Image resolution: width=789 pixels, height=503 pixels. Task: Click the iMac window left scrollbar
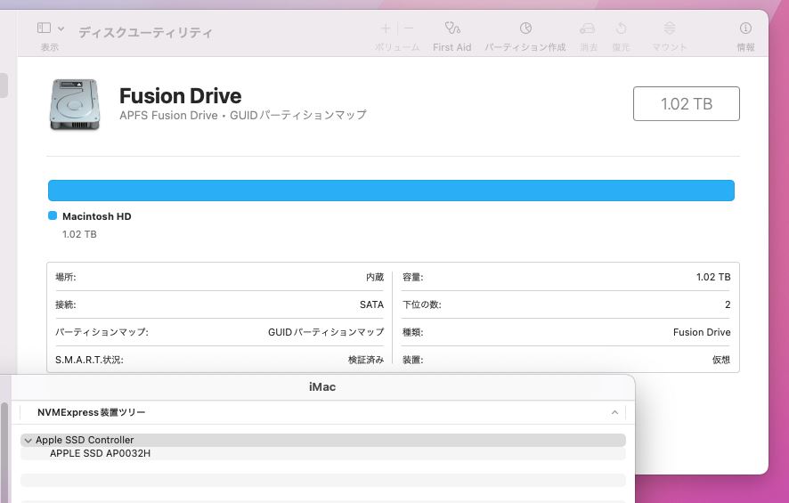pyautogui.click(x=4, y=450)
